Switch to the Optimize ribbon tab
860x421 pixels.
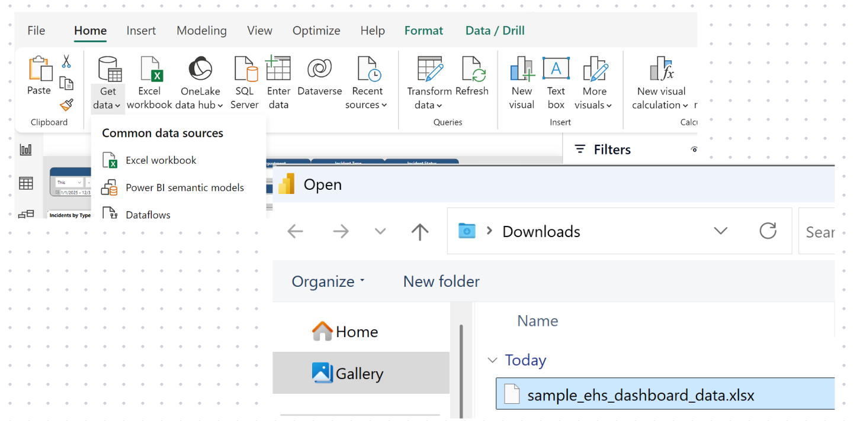click(x=316, y=31)
